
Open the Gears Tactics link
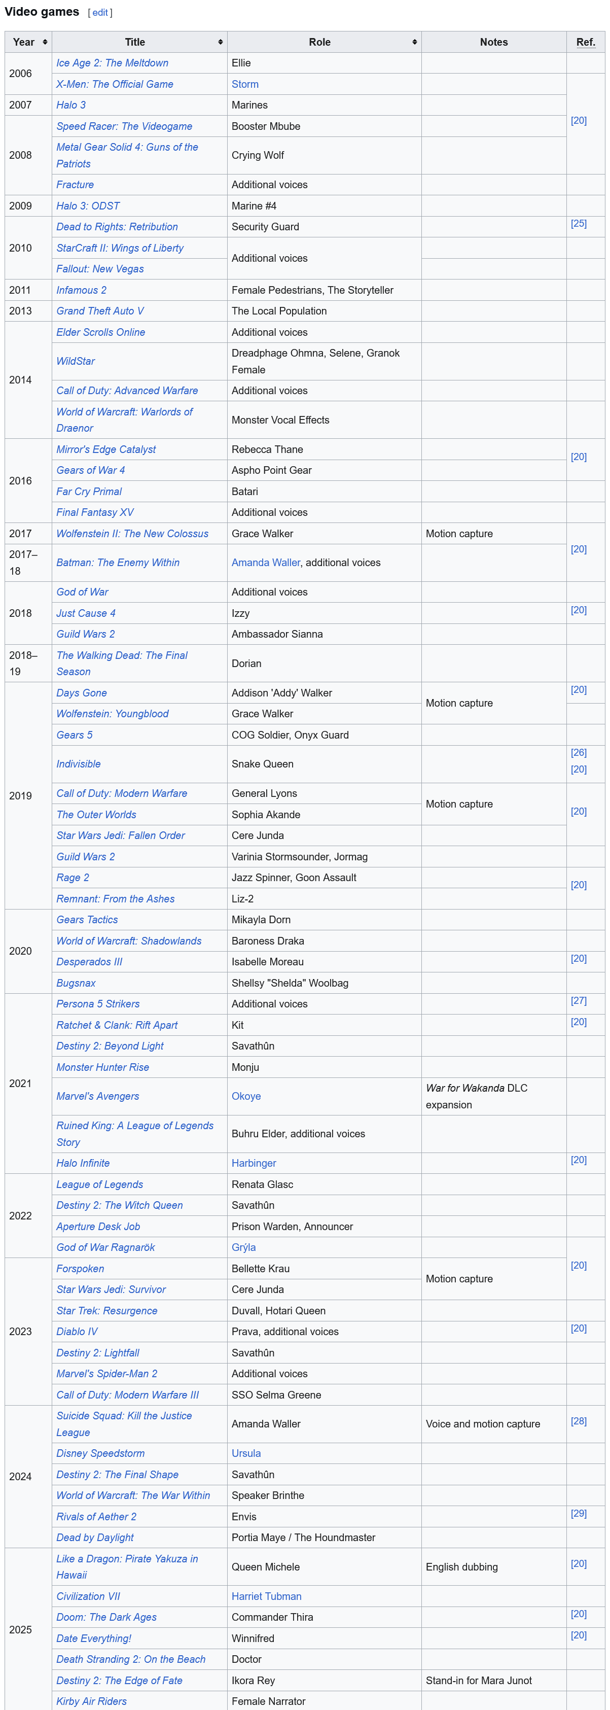(x=87, y=919)
